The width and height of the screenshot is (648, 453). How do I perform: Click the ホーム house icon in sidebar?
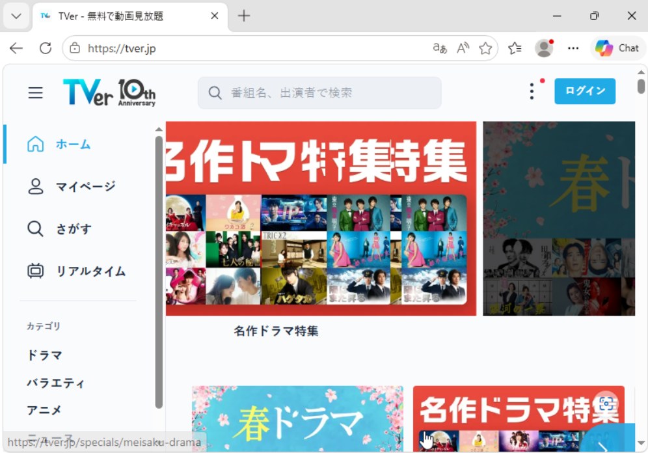(x=36, y=144)
